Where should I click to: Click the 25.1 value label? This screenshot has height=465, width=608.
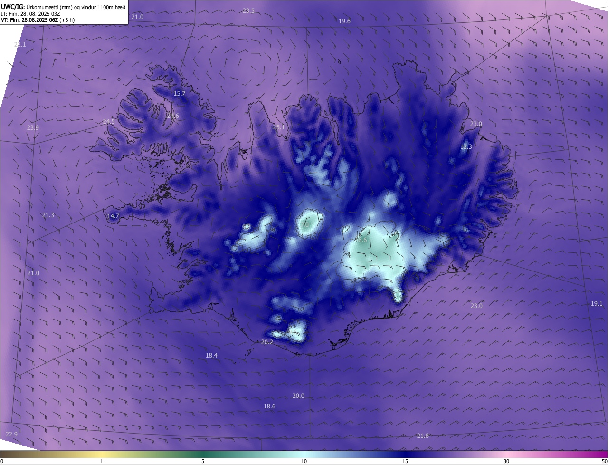point(279,127)
